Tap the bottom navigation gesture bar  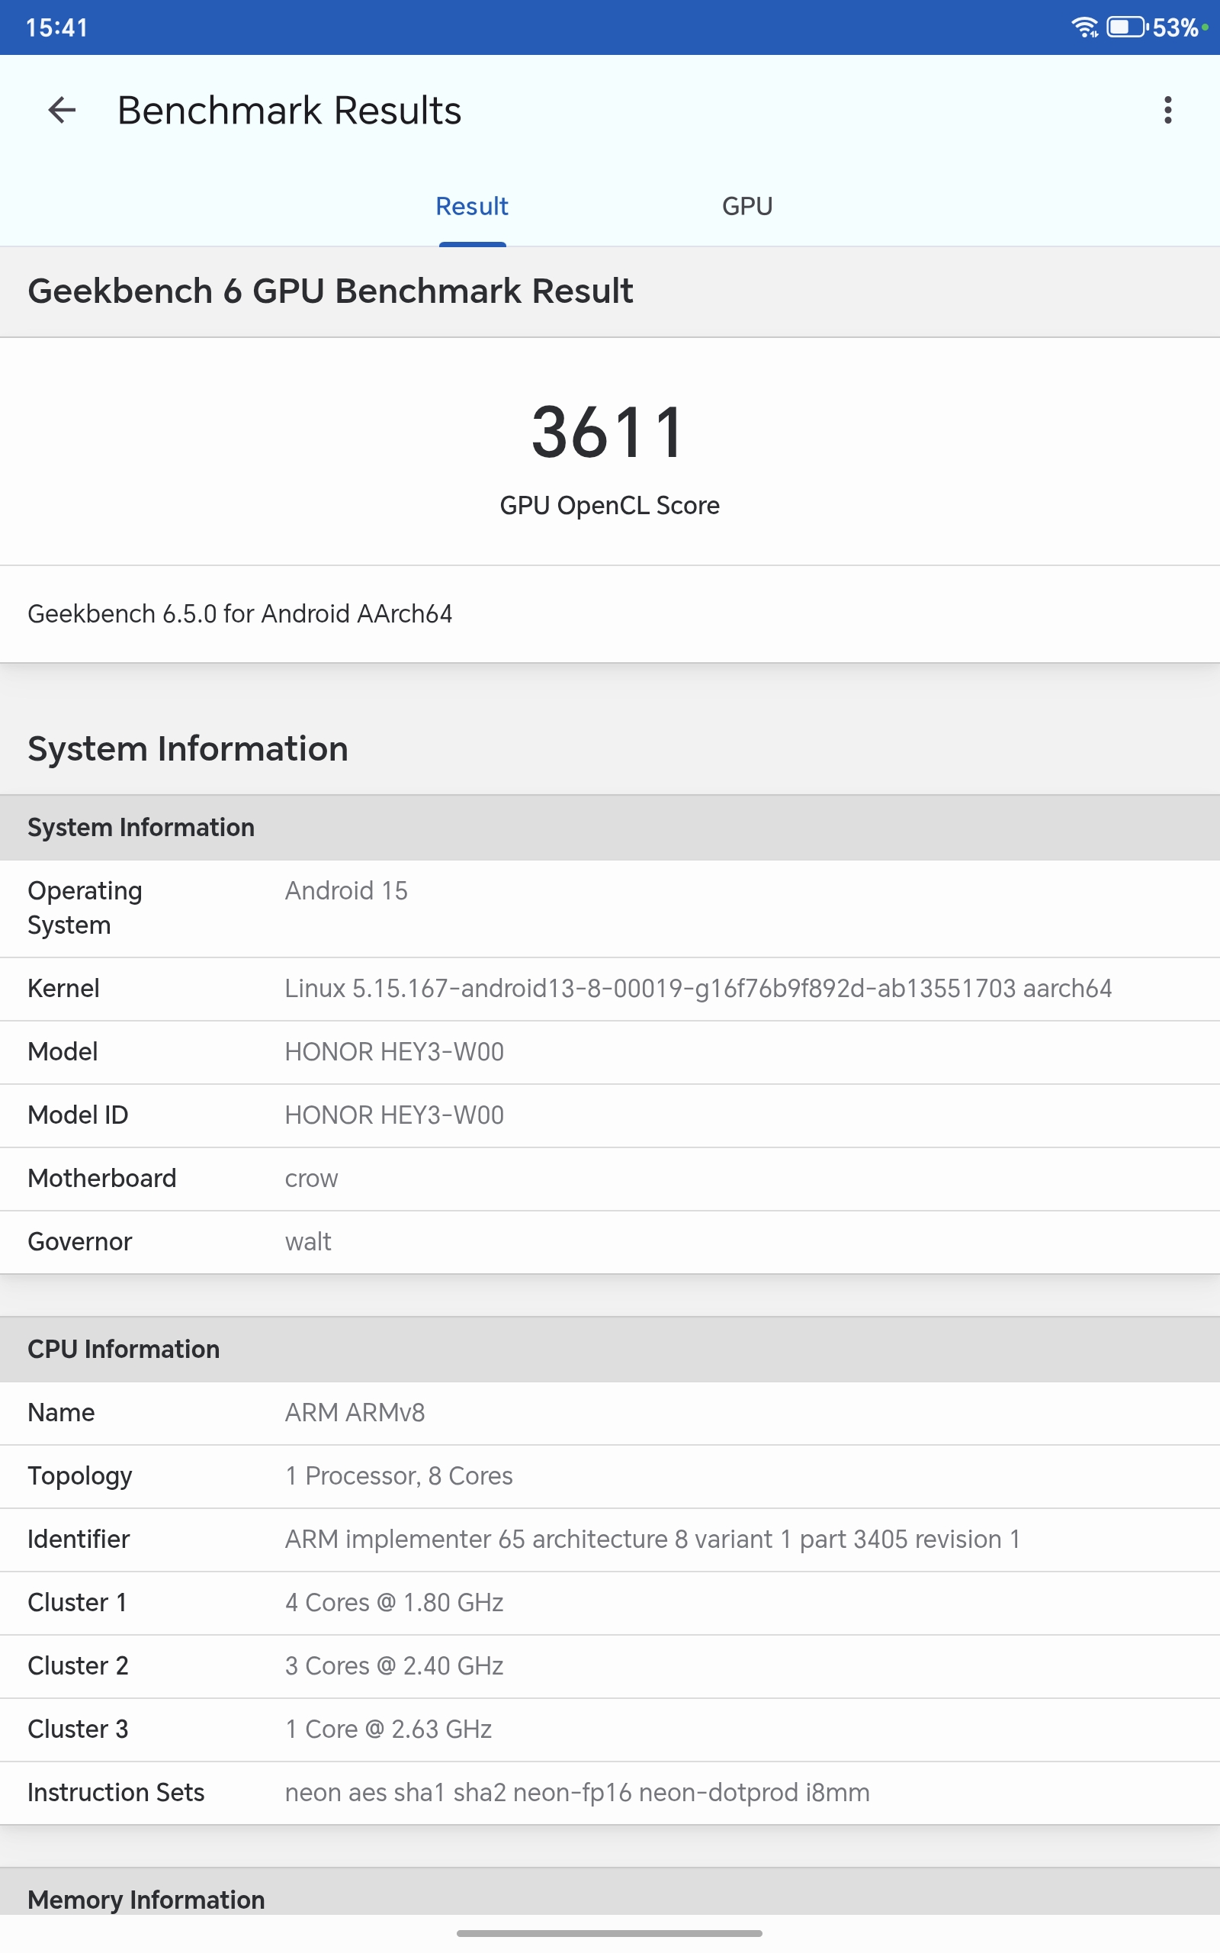[x=609, y=1934]
